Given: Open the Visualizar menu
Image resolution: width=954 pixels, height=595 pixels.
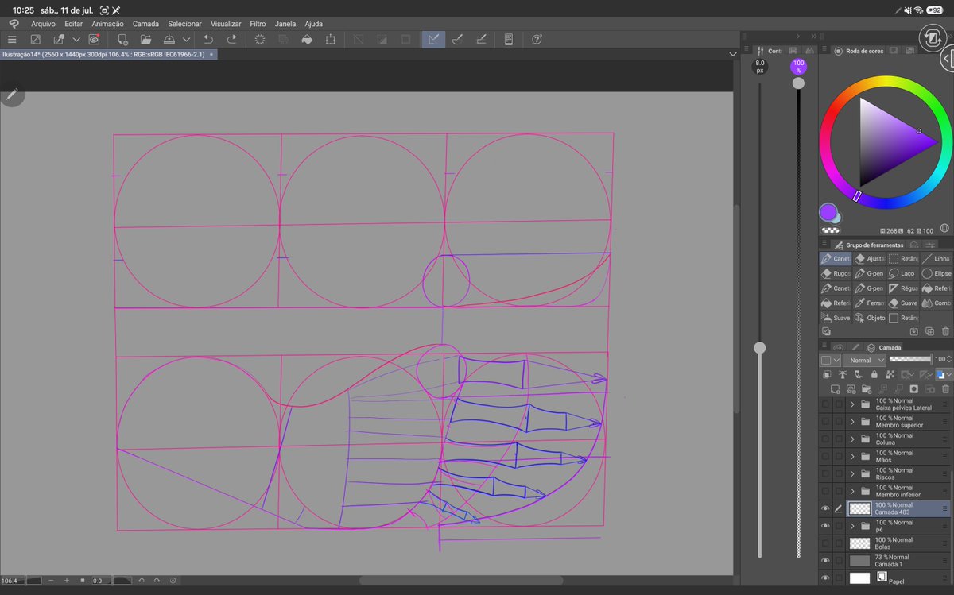Looking at the screenshot, I should coord(226,24).
